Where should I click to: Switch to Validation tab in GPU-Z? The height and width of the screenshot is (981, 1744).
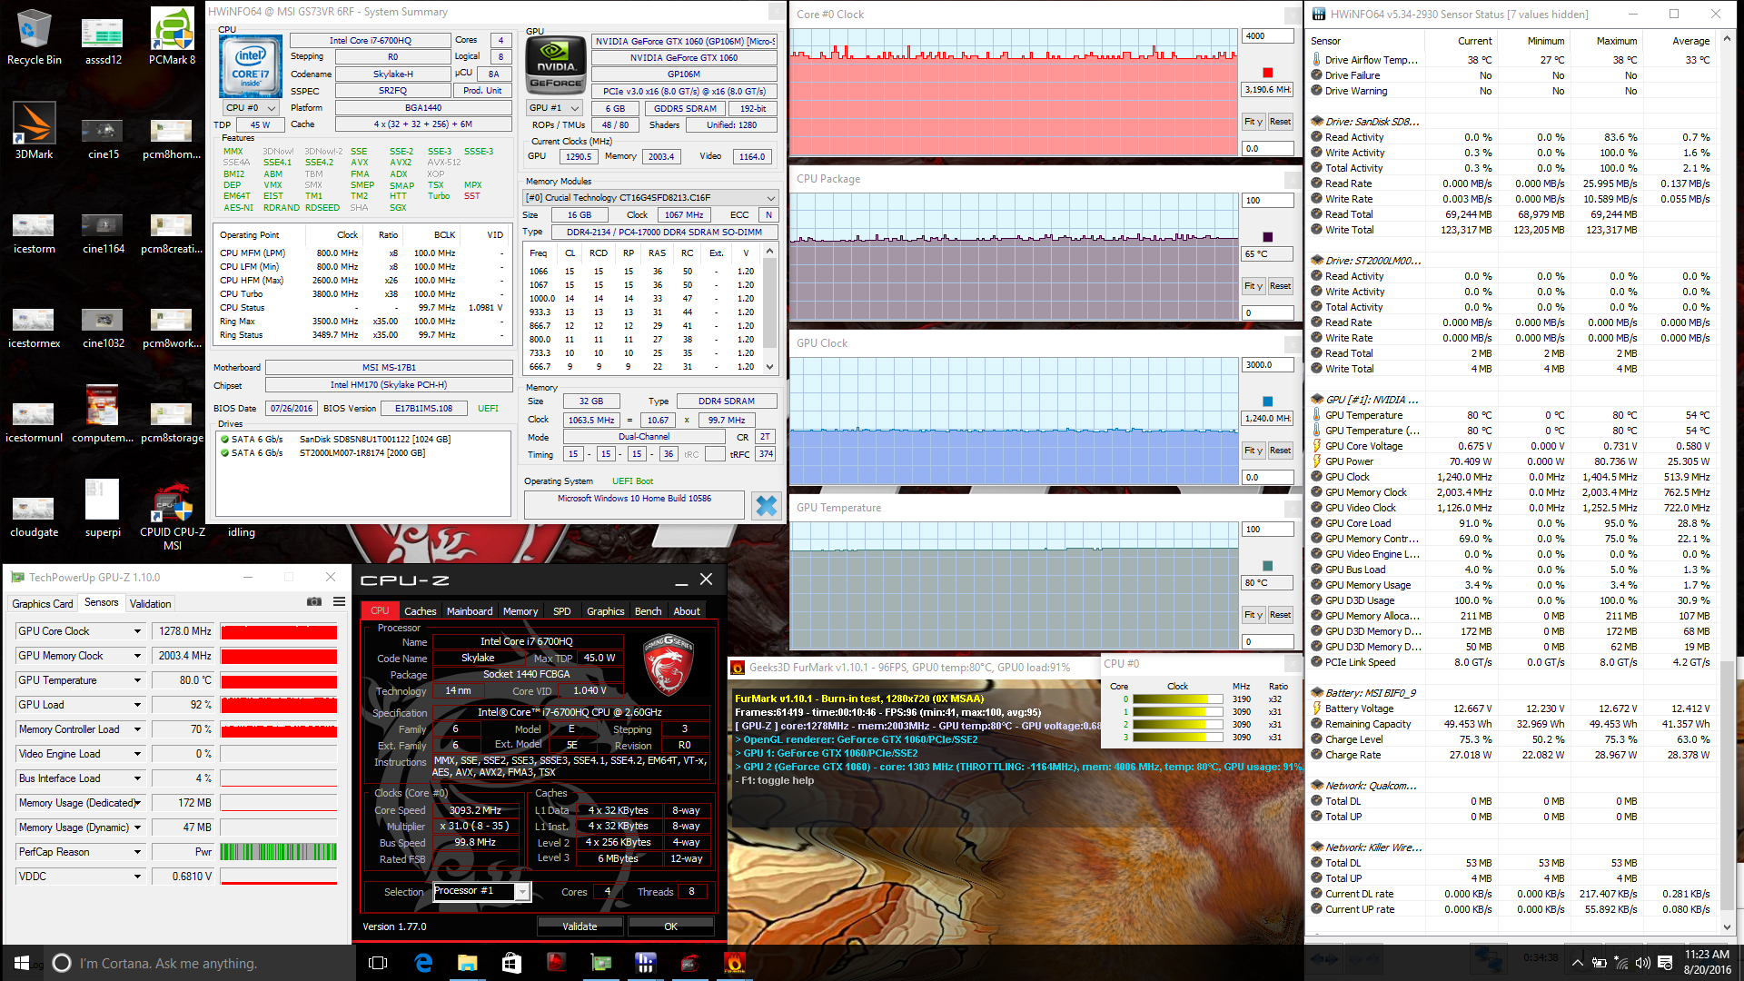[150, 603]
